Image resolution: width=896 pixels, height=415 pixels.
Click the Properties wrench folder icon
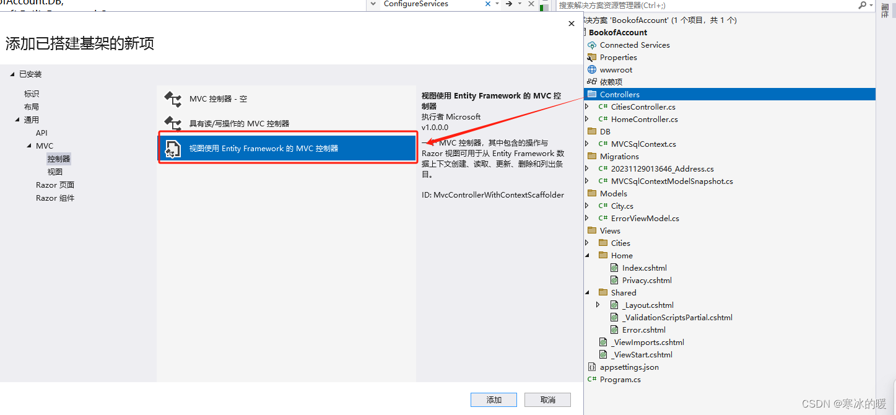[592, 58]
